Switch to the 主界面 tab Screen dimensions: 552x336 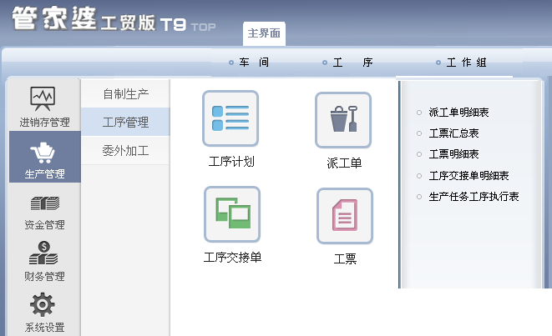(264, 33)
